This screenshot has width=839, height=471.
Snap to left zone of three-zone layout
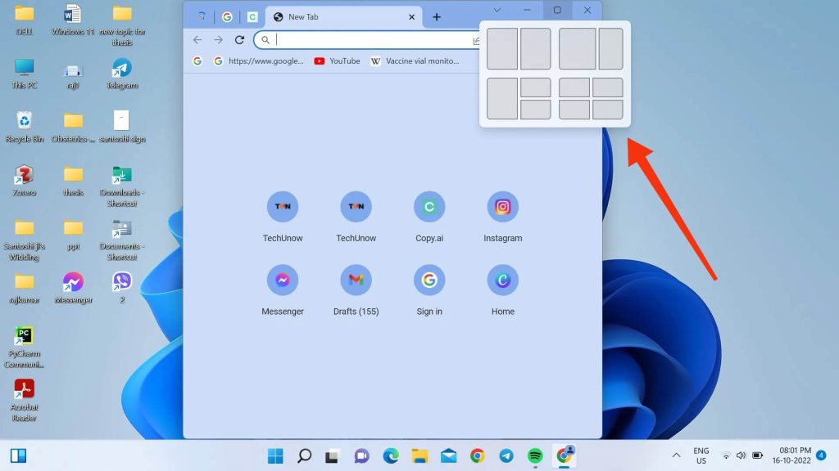[x=502, y=98]
